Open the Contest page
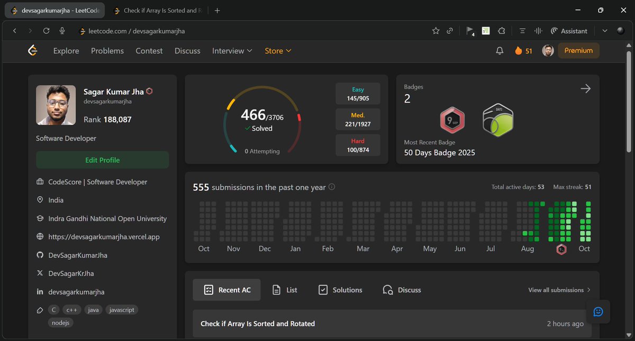Image resolution: width=635 pixels, height=341 pixels. tap(149, 51)
